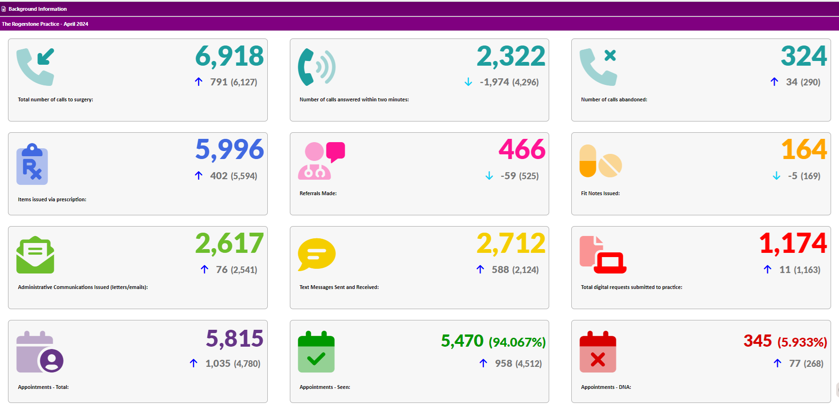Click Total digital requests submitted label

tap(631, 287)
